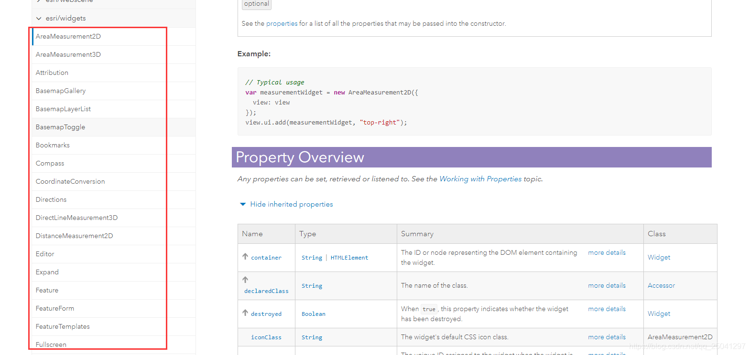Click inherited arrow icon beside destroyed
The image size is (750, 355).
tap(245, 313)
